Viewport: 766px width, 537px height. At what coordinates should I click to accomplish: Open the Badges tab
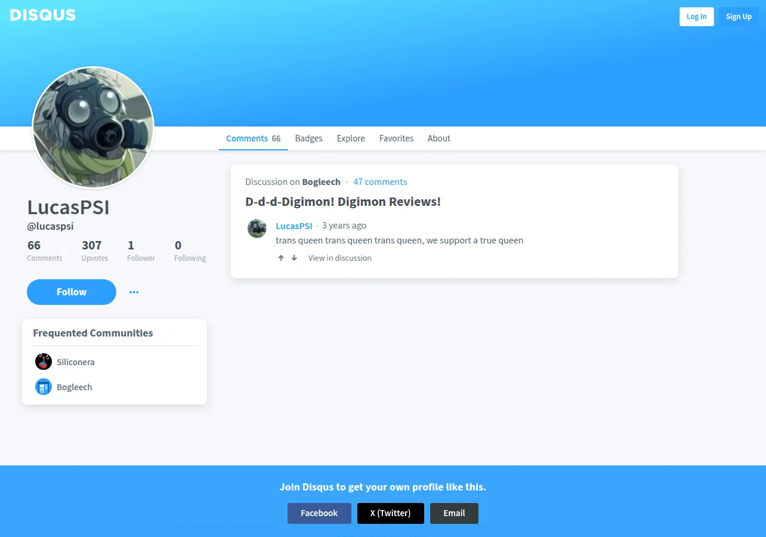(x=309, y=138)
